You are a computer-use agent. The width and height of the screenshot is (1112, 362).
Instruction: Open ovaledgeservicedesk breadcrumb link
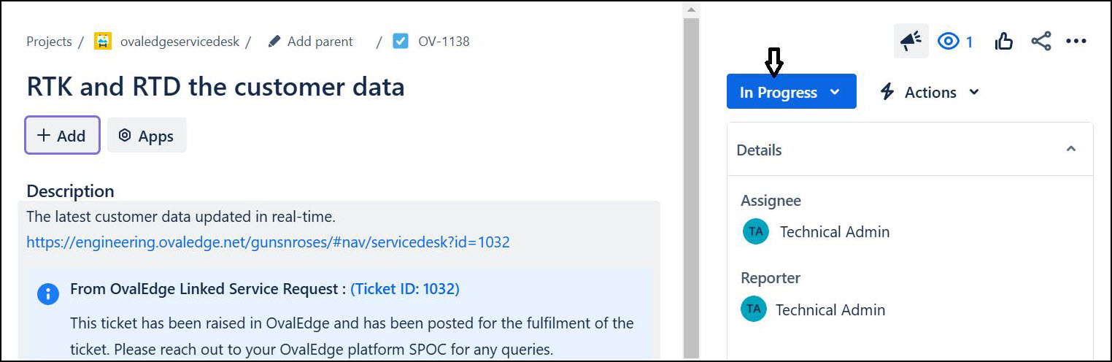click(179, 42)
